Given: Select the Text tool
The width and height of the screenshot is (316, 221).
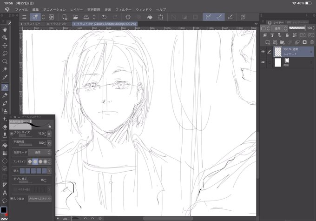Looking at the screenshot, I should (x=5, y=193).
